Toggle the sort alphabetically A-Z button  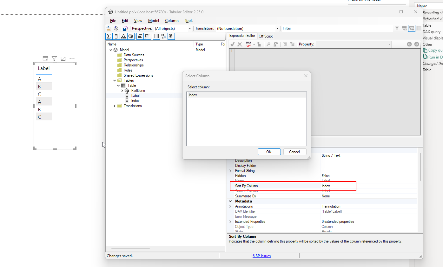164,36
